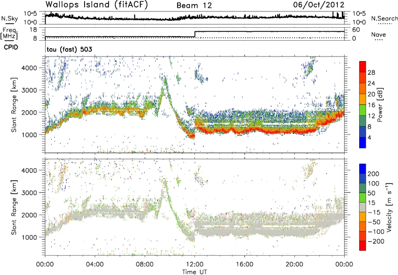The height and width of the screenshot is (275, 398).
Task: Click the 'Nave' legend label
Action: (x=379, y=34)
